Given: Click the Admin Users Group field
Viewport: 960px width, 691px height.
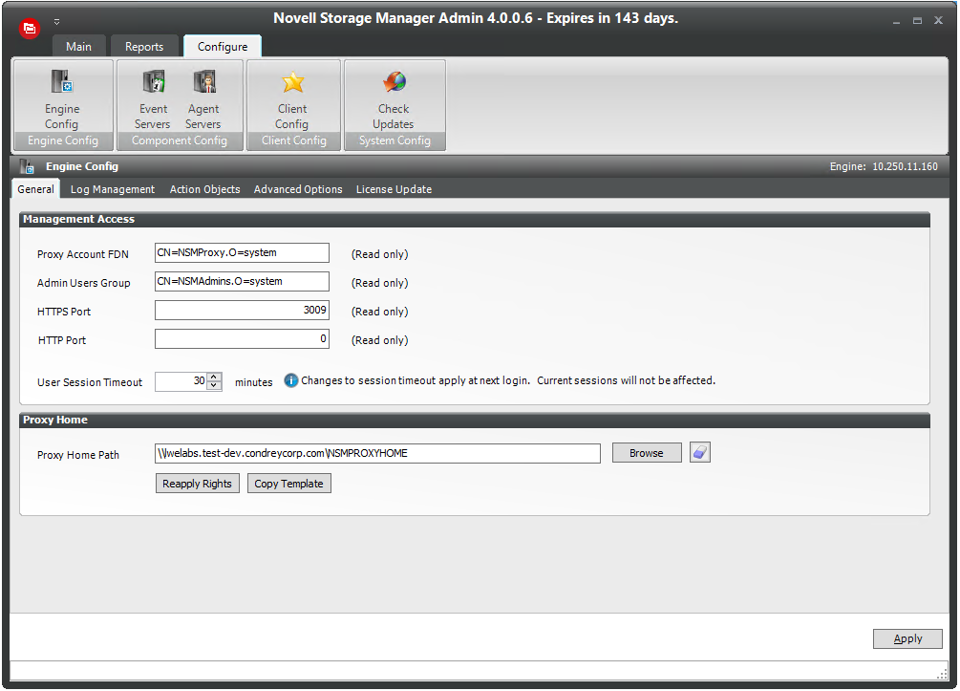Looking at the screenshot, I should tap(242, 282).
